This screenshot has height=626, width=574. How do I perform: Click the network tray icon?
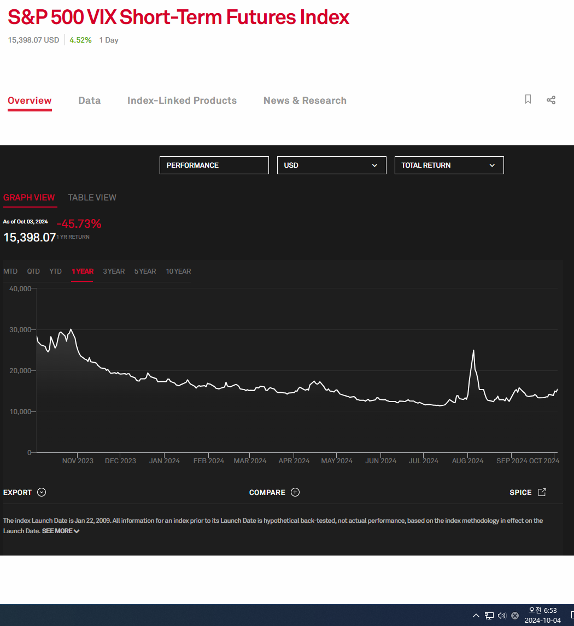489,615
